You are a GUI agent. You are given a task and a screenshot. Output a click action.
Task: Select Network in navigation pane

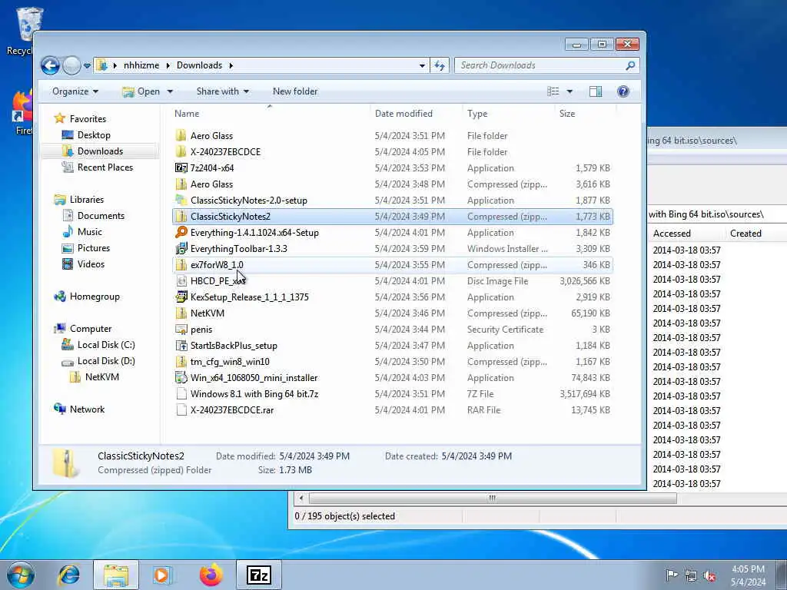pyautogui.click(x=87, y=409)
